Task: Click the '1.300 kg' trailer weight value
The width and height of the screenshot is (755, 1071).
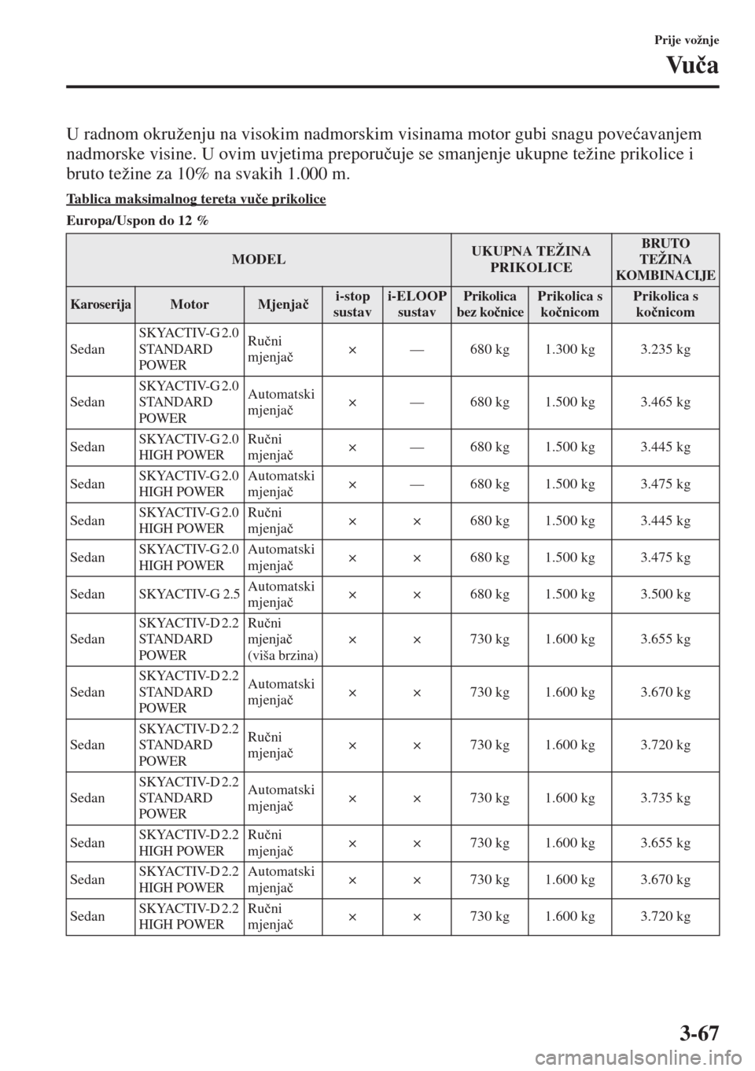Action: pyautogui.click(x=570, y=349)
